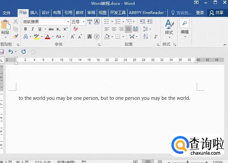Click the enclosed character icon
Viewport: 228px width, 163px height.
97,37
